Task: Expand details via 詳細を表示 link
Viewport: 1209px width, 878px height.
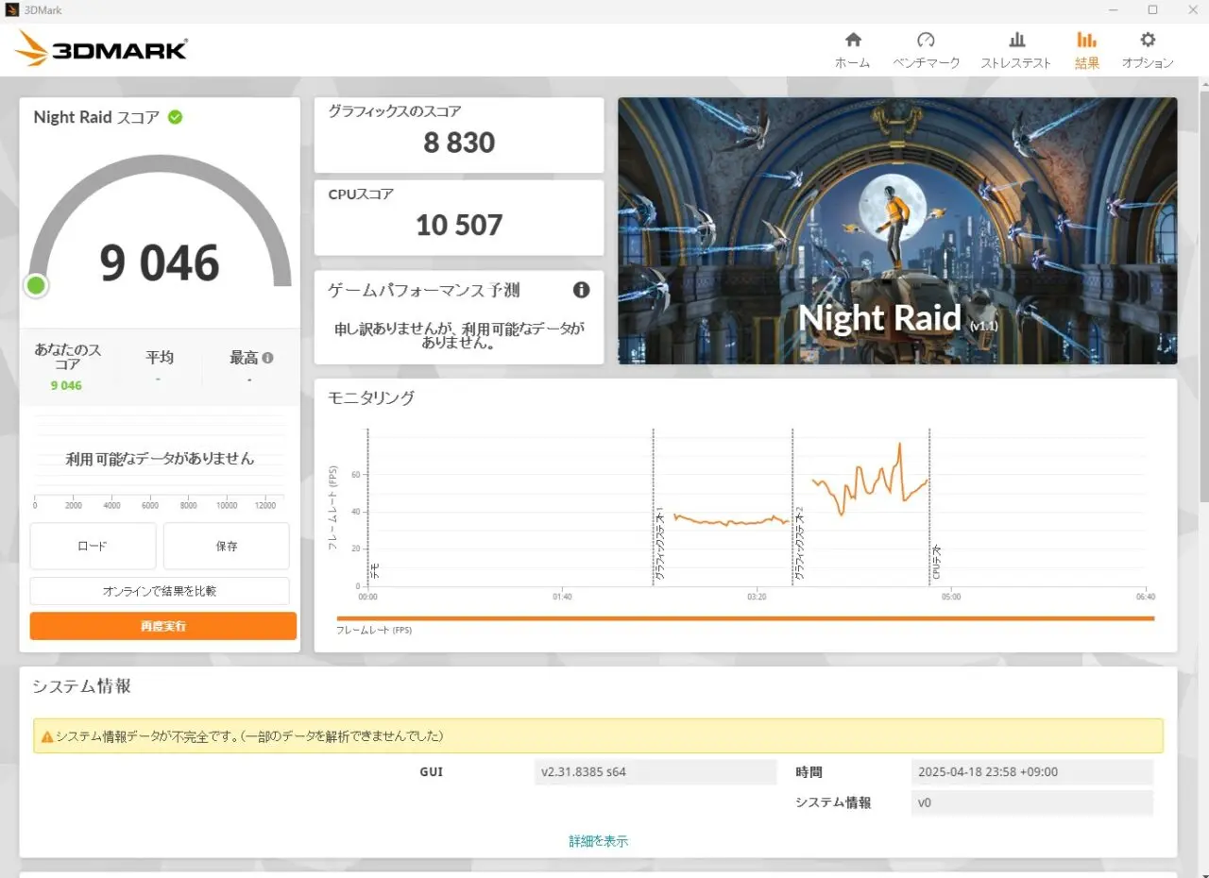Action: click(x=598, y=841)
